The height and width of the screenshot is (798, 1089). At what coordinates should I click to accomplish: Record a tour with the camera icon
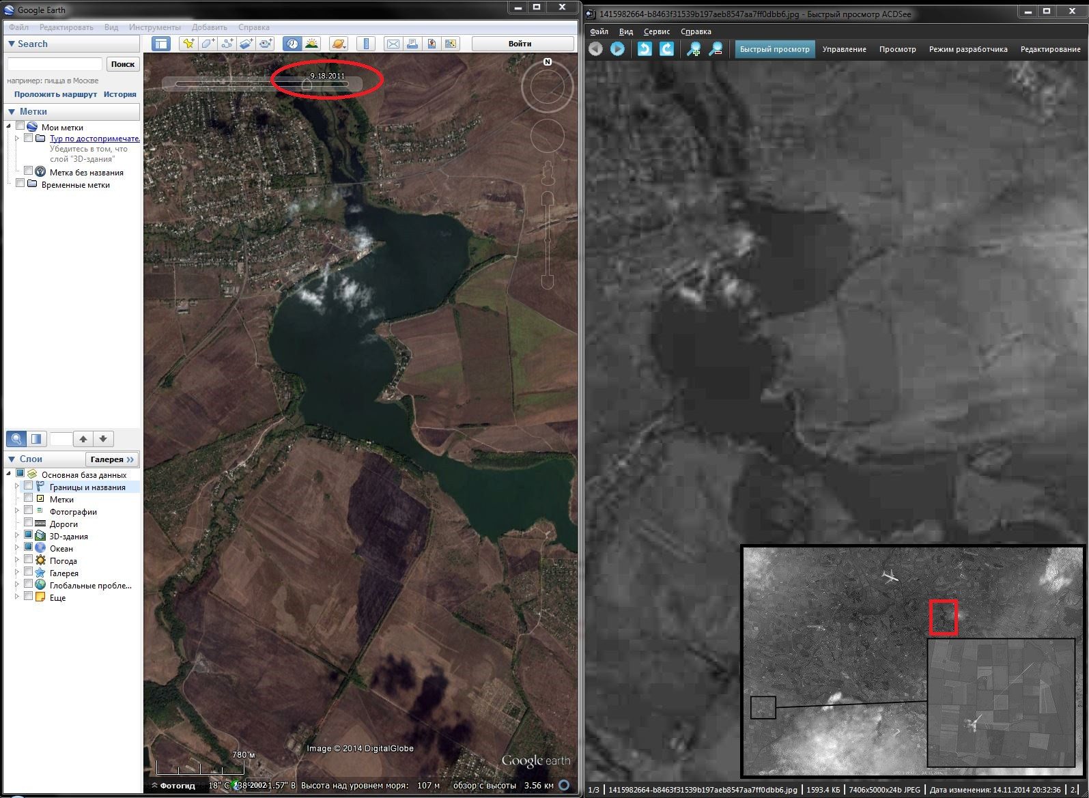click(265, 44)
